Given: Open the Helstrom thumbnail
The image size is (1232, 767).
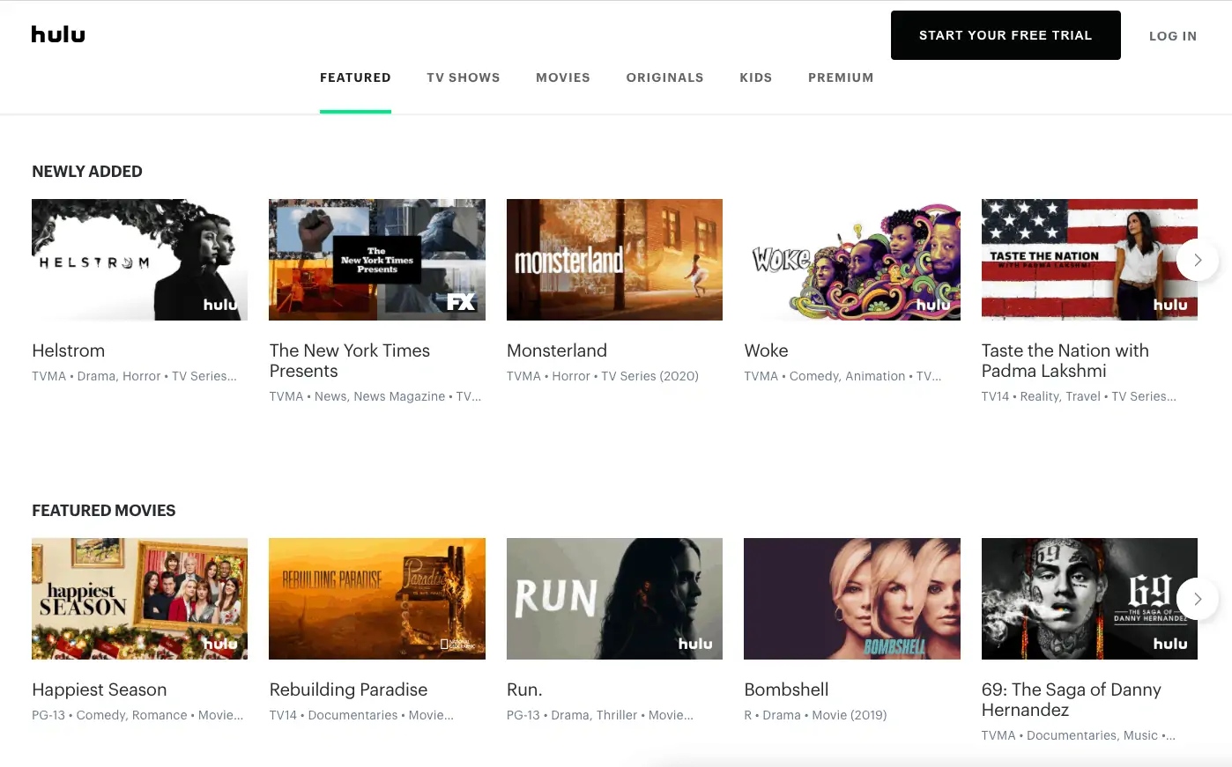Looking at the screenshot, I should [139, 260].
